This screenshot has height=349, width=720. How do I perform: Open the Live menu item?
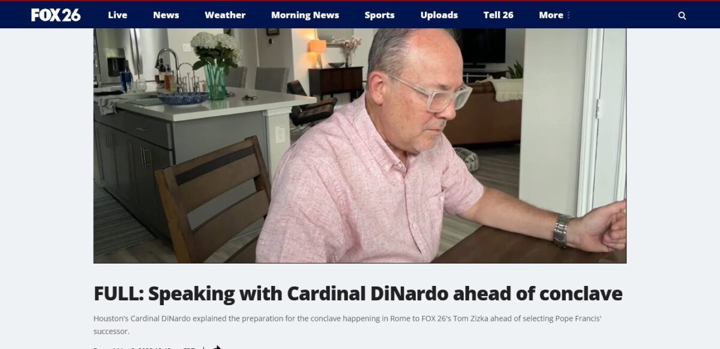tap(118, 15)
